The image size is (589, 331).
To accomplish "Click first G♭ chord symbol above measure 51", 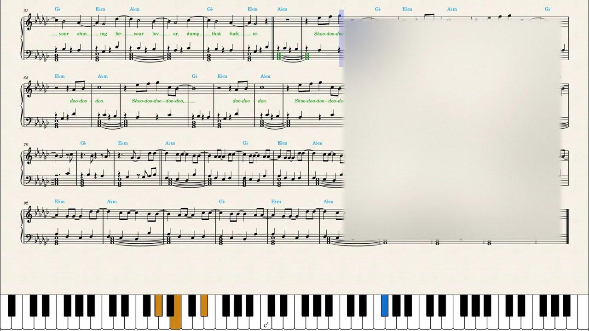I will coord(58,9).
